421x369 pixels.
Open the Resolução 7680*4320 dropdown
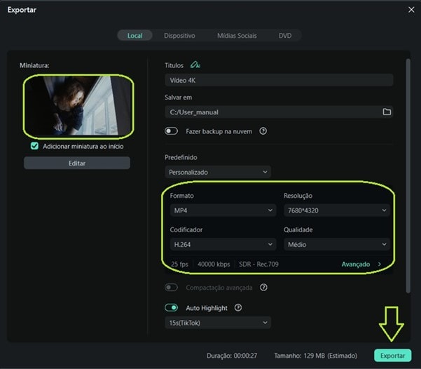pos(337,210)
